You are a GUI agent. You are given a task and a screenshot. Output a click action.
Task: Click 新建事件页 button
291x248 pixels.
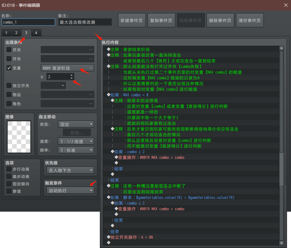132,20
